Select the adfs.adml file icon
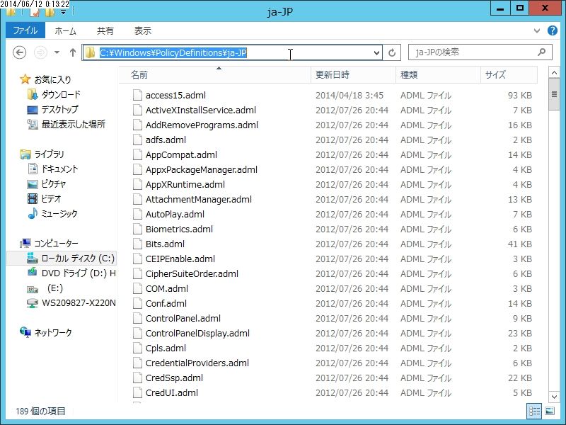This screenshot has width=566, height=425. click(137, 140)
